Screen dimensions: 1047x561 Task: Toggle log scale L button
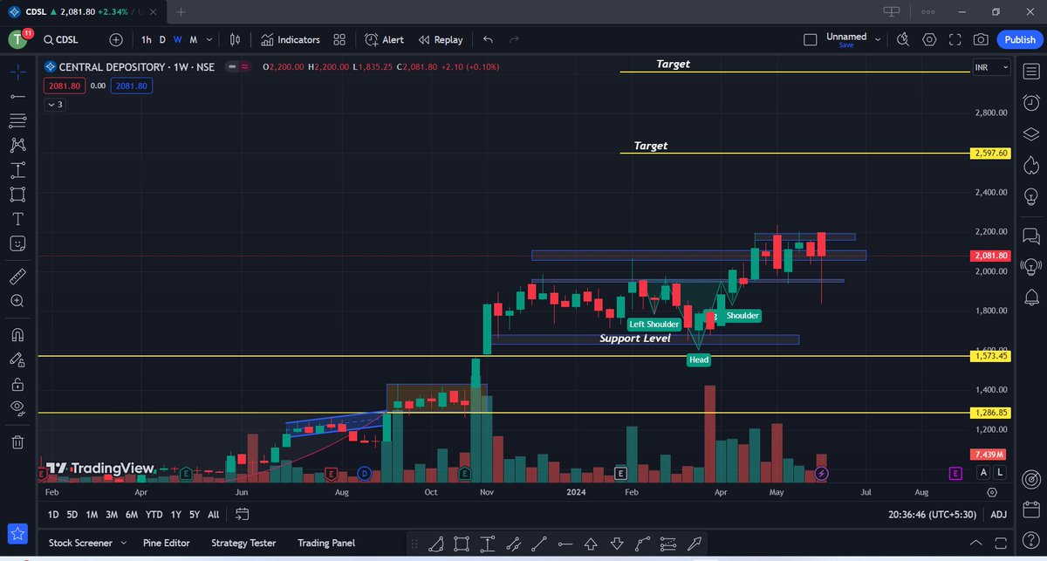click(x=999, y=472)
